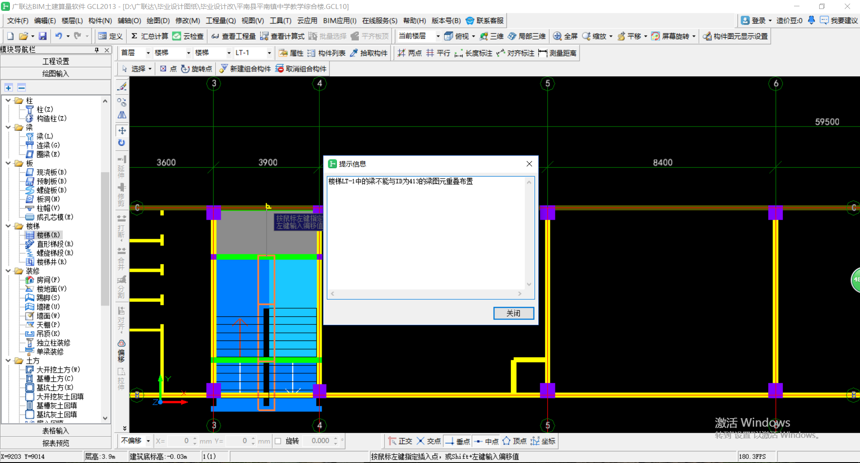This screenshot has height=463, width=860.
Task: Toggle 垂点 perpendicular snap
Action: pos(457,441)
